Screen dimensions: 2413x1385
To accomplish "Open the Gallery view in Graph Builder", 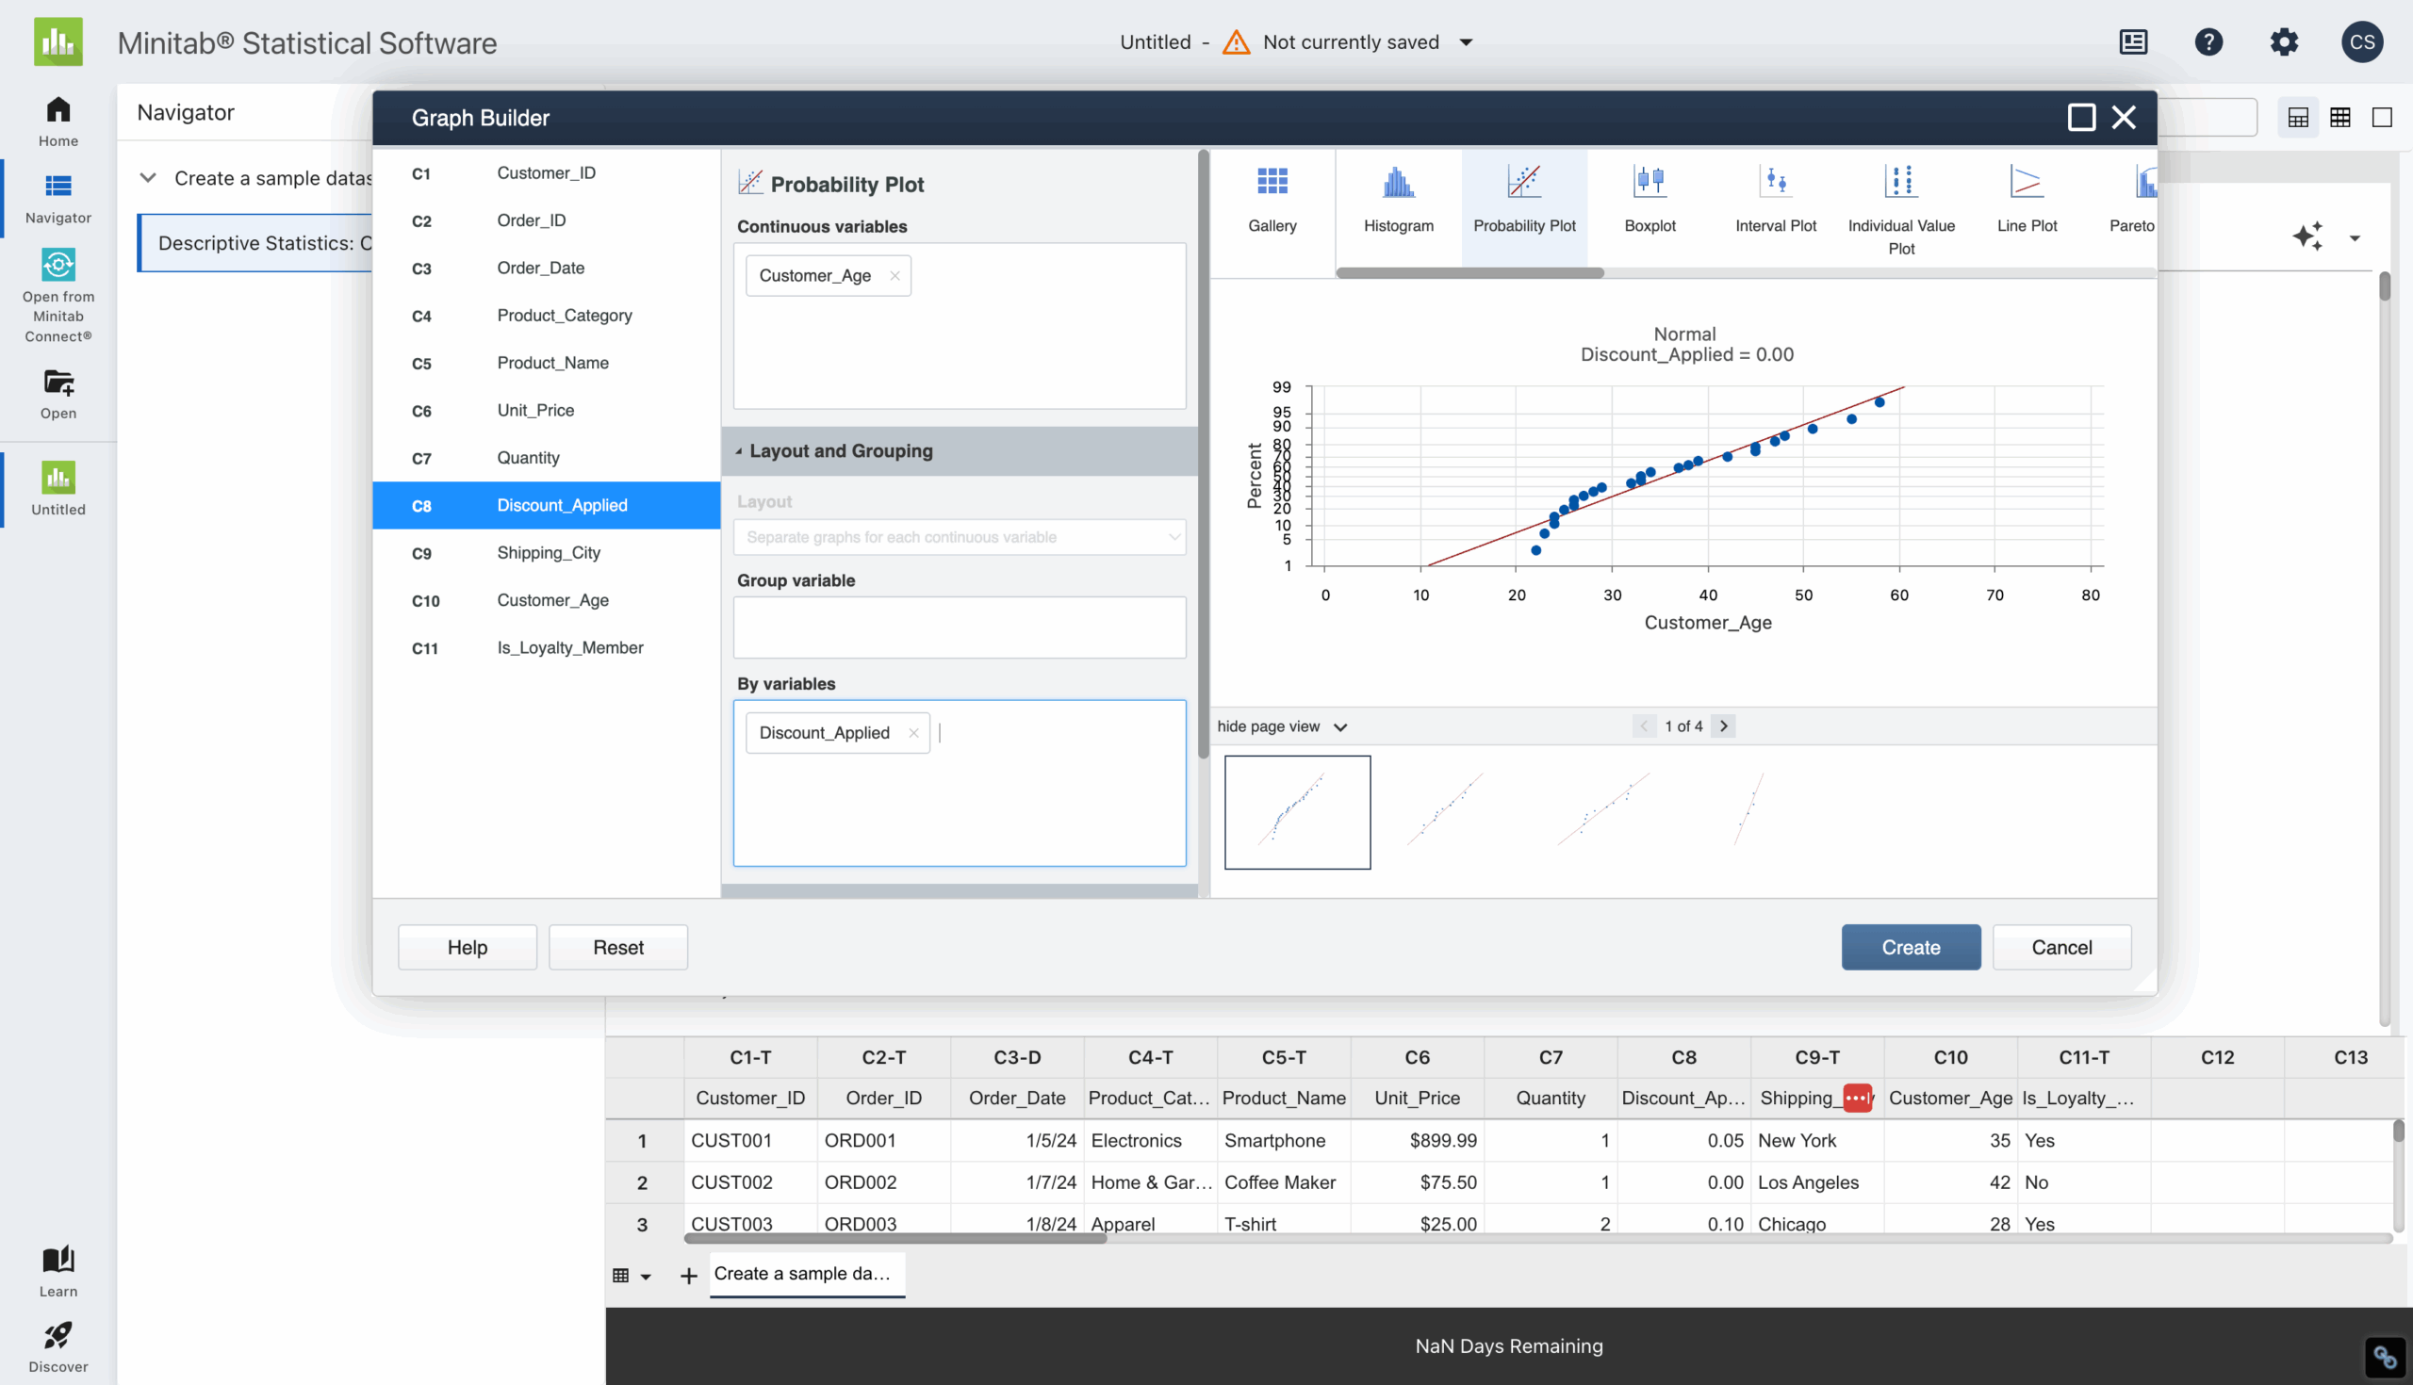I will 1272,200.
